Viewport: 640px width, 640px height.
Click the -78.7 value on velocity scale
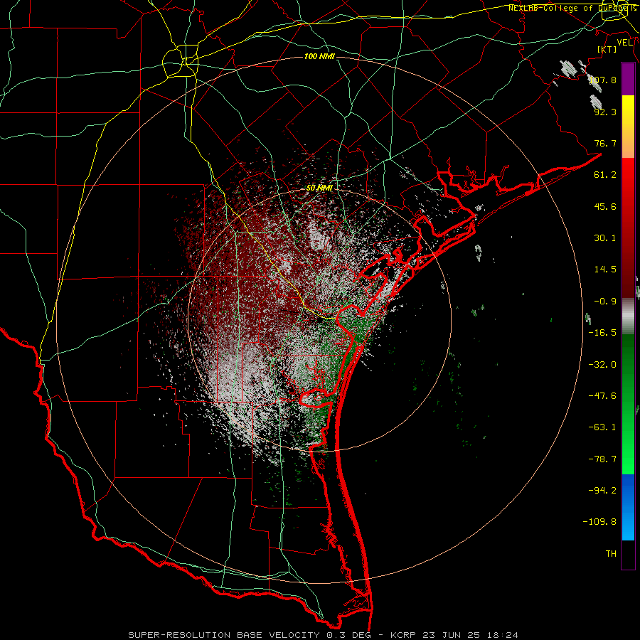tap(602, 459)
